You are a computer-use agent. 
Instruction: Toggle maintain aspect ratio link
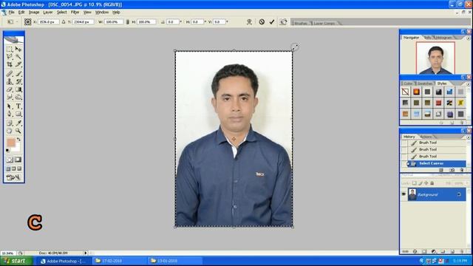[127, 21]
